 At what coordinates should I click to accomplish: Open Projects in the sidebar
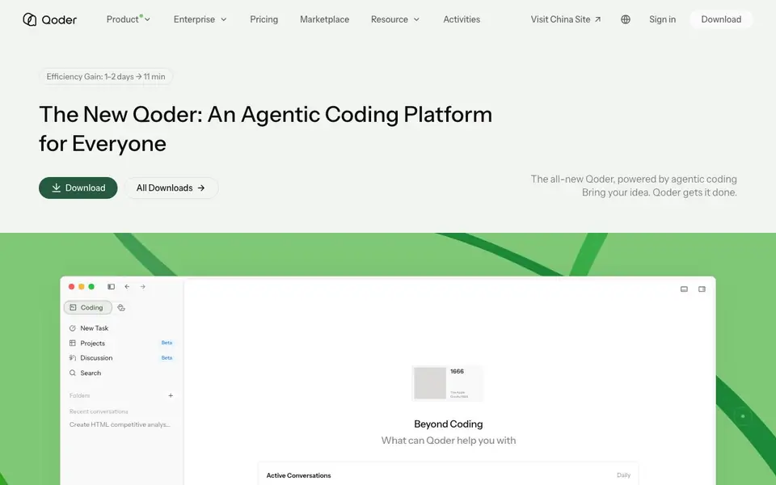coord(87,343)
